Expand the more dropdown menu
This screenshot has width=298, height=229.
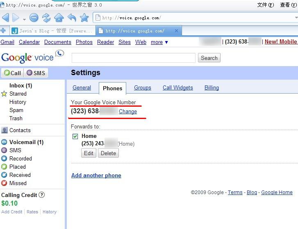159,42
